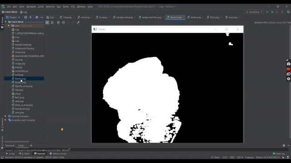Image resolution: width=291 pixels, height=163 pixels.
Task: Open the View menu
Action: point(22,7)
